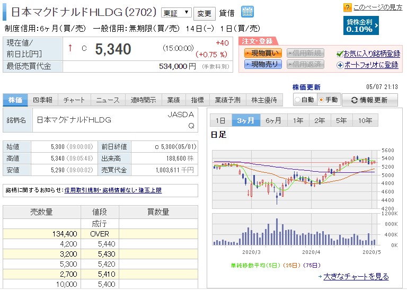Image resolution: width=407 pixels, height=290 pixels.
Task: Switch to the チャート tab
Action: point(74,100)
